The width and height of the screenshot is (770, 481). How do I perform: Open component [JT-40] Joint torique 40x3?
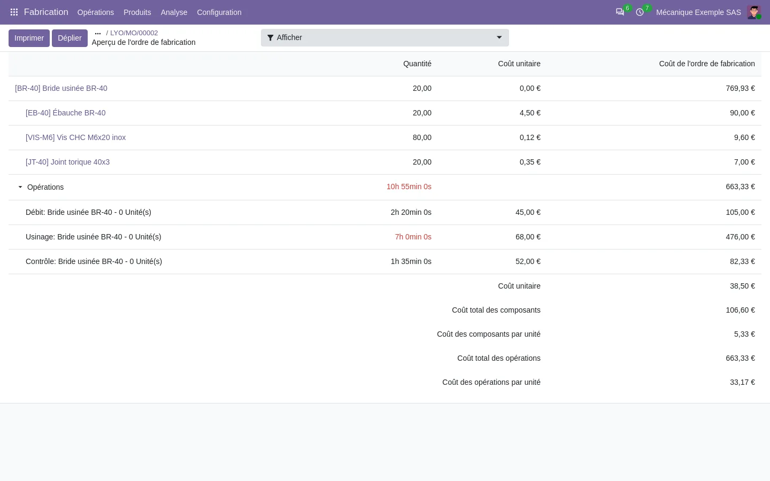[x=68, y=162]
